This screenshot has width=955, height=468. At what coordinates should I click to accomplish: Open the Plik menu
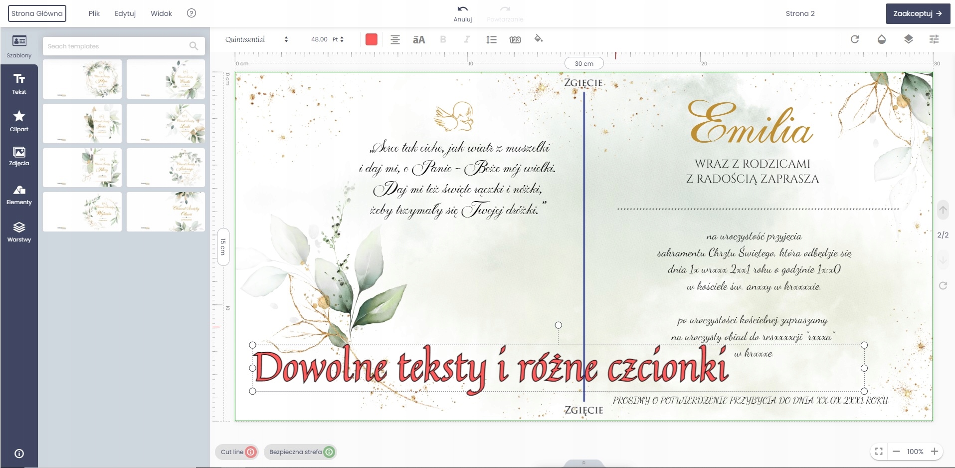point(94,13)
